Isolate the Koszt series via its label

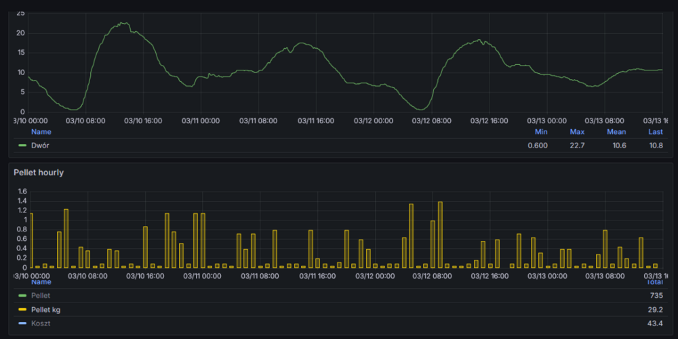coord(41,324)
